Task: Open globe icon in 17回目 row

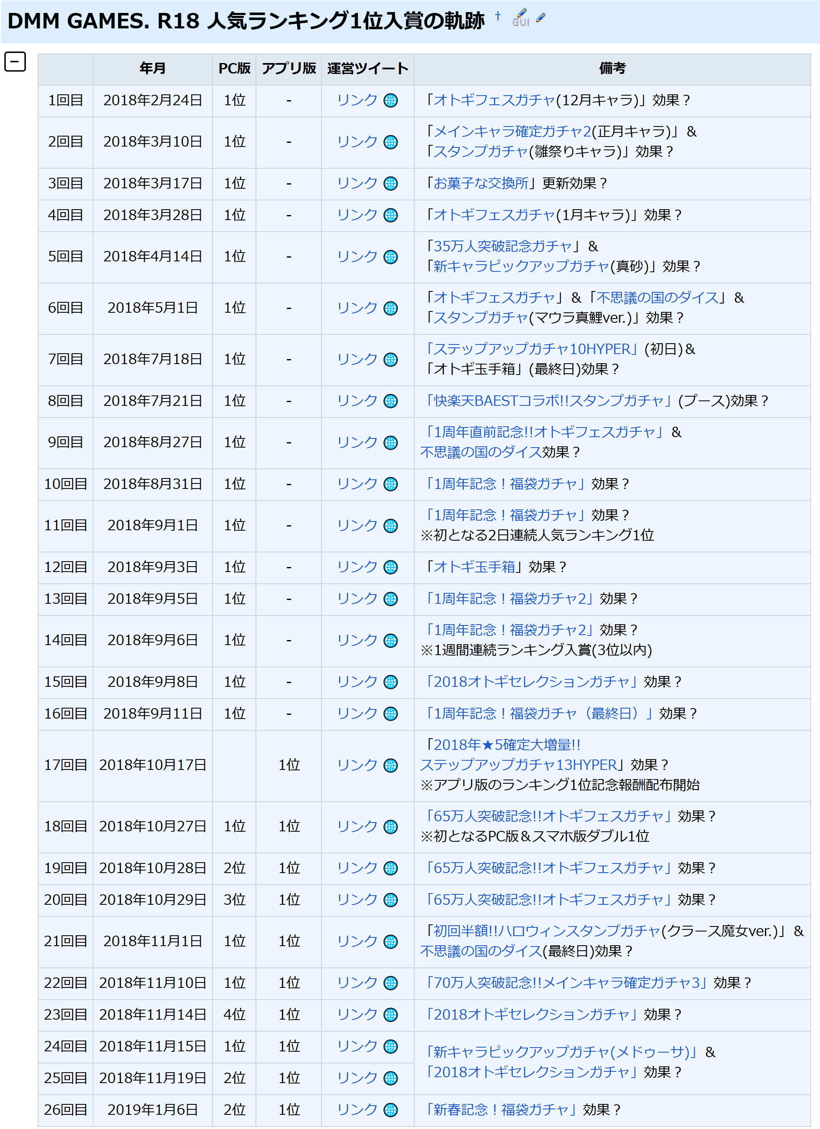Action: tap(391, 765)
